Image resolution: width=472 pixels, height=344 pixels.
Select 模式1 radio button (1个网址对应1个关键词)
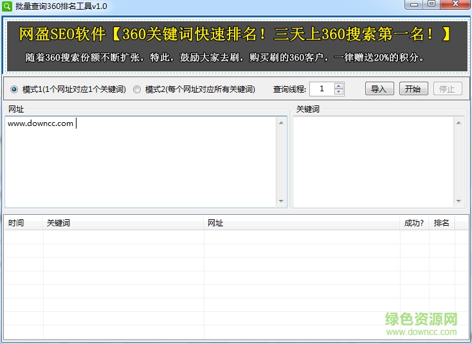[14, 89]
